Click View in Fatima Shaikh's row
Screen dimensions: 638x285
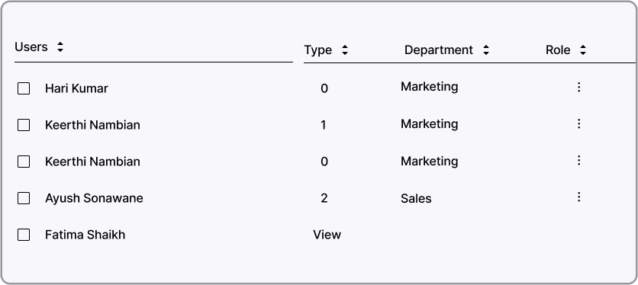(x=327, y=235)
